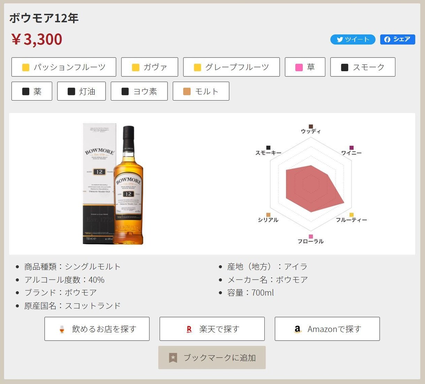Image resolution: width=425 pixels, height=384 pixels.
Task: Select the スモーク flavor tag
Action: (363, 67)
